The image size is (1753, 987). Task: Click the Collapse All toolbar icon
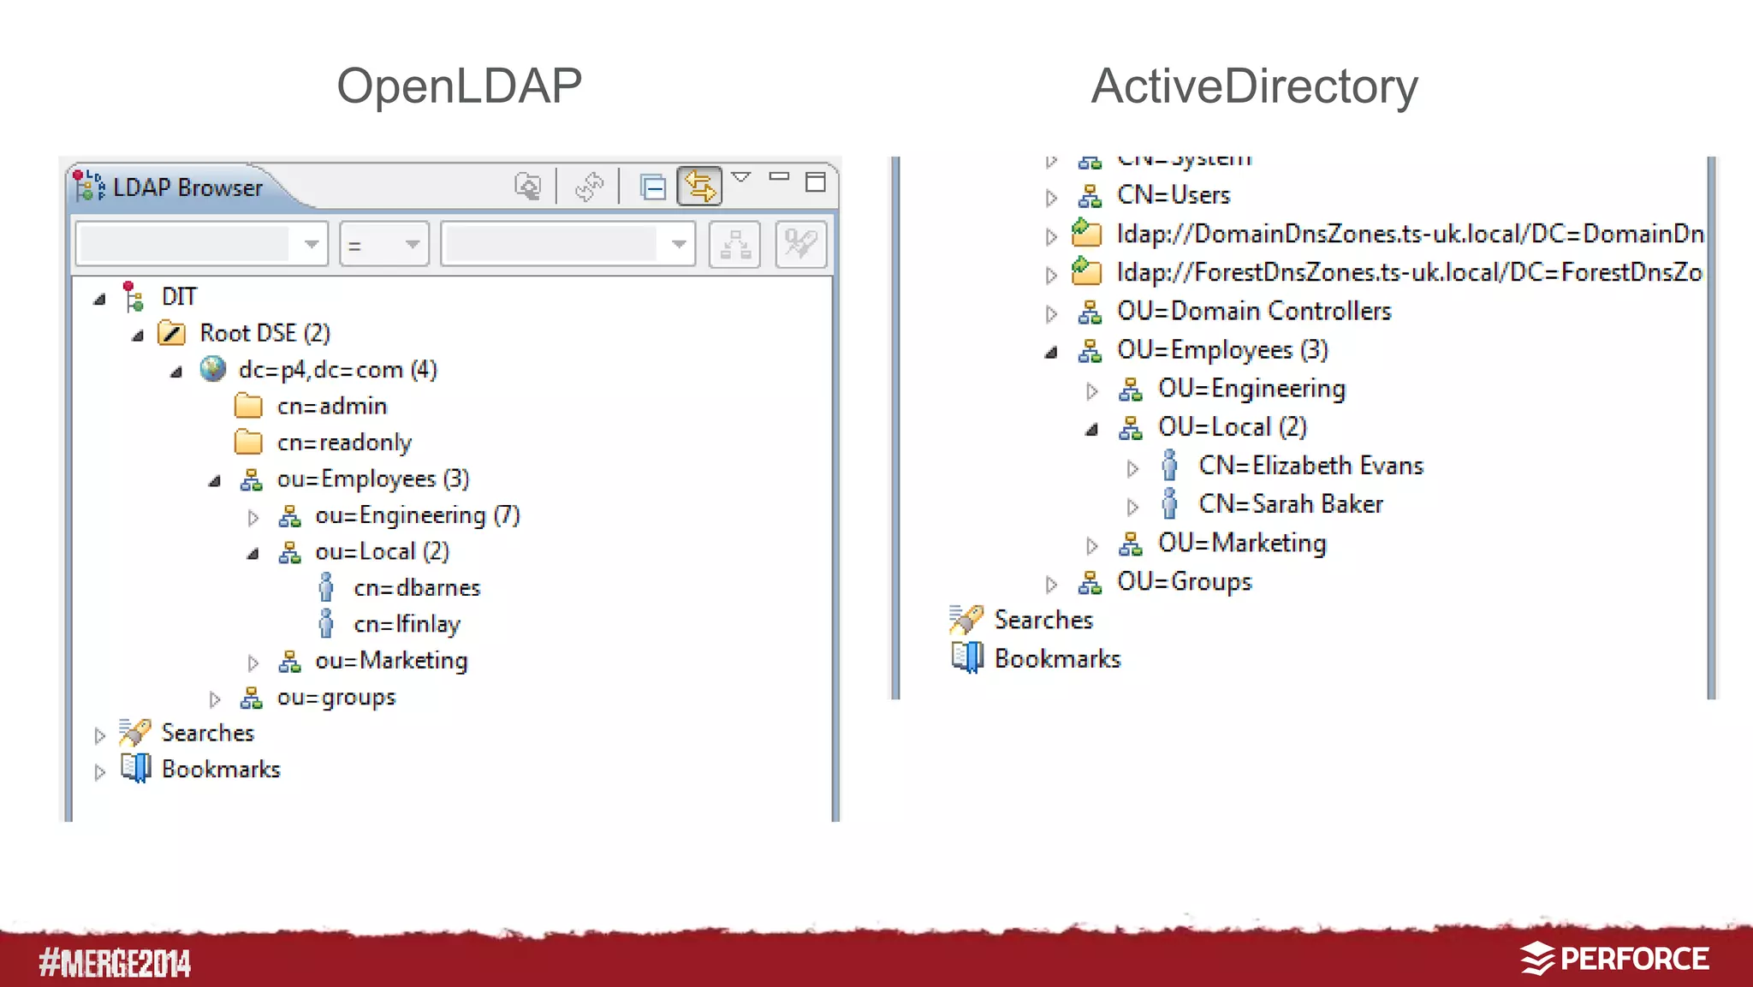click(652, 186)
